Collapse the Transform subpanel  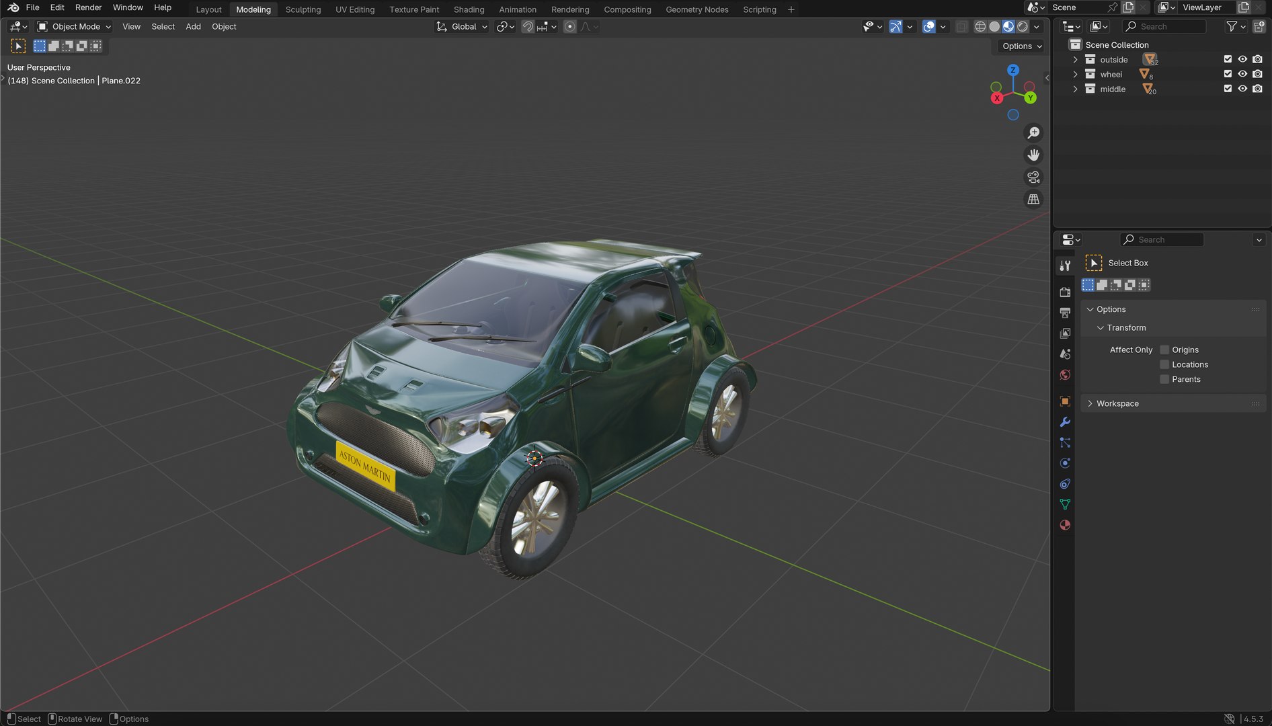tap(1101, 328)
